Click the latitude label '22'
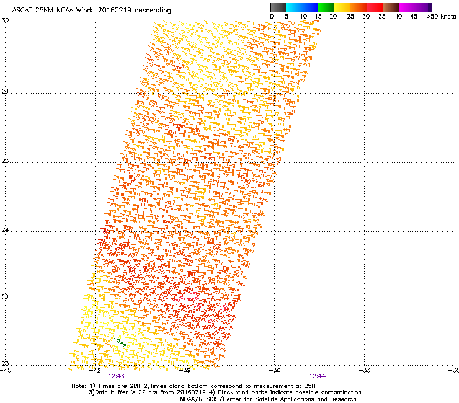The width and height of the screenshot is (459, 403). pos(5,297)
